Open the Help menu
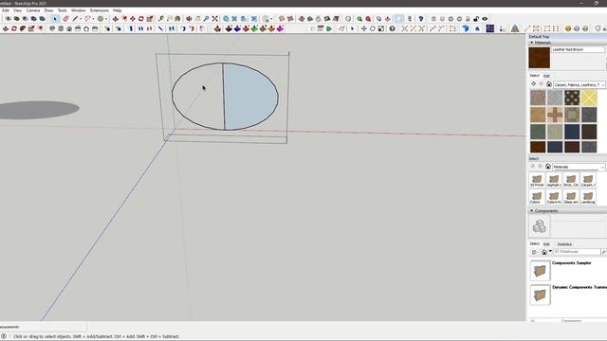 coord(118,10)
